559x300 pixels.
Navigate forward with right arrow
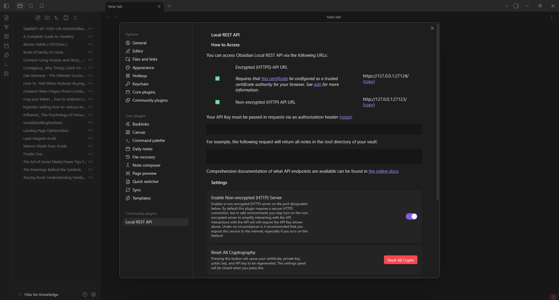pyautogui.click(x=116, y=17)
